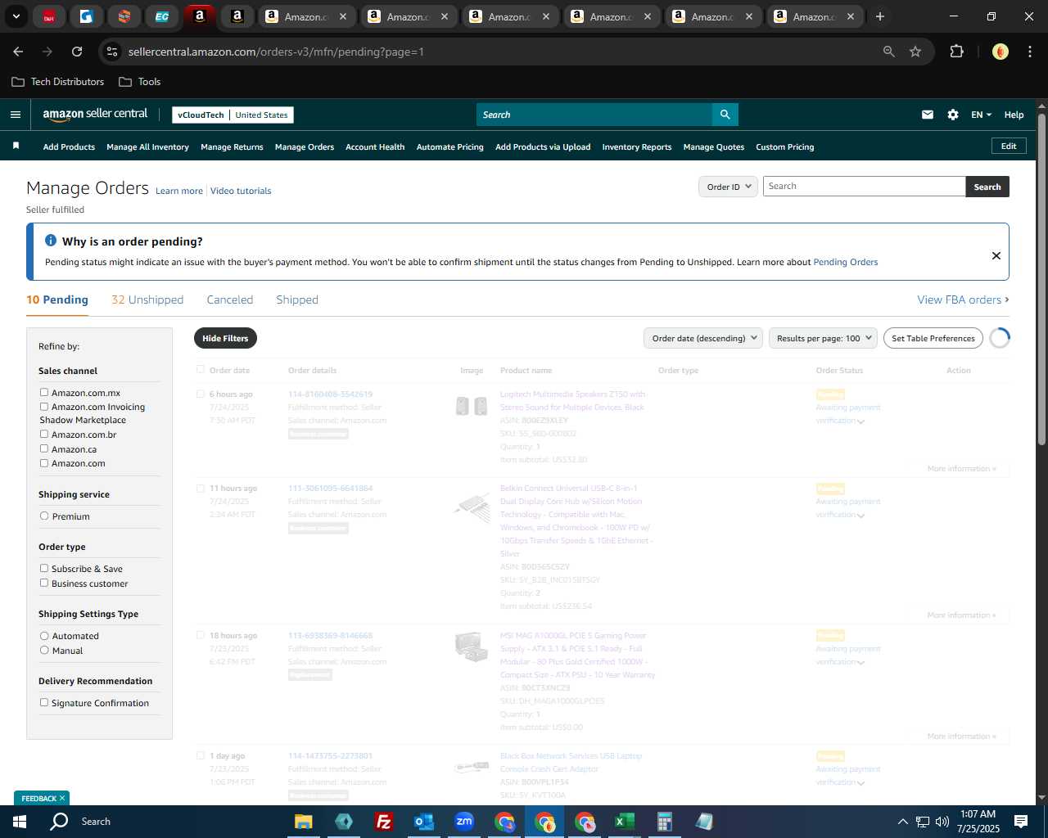
Task: Click Set Table Preferences button
Action: (x=933, y=338)
